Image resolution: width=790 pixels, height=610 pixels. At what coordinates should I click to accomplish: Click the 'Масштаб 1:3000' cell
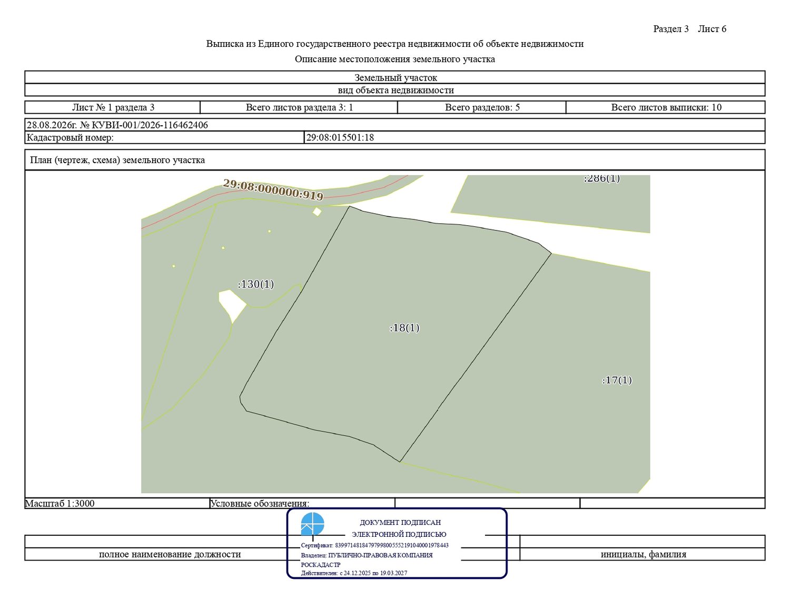coord(117,503)
